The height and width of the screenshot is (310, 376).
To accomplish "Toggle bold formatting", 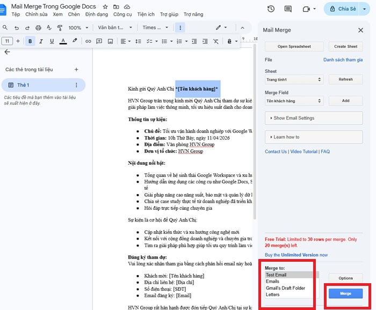I will [30, 41].
